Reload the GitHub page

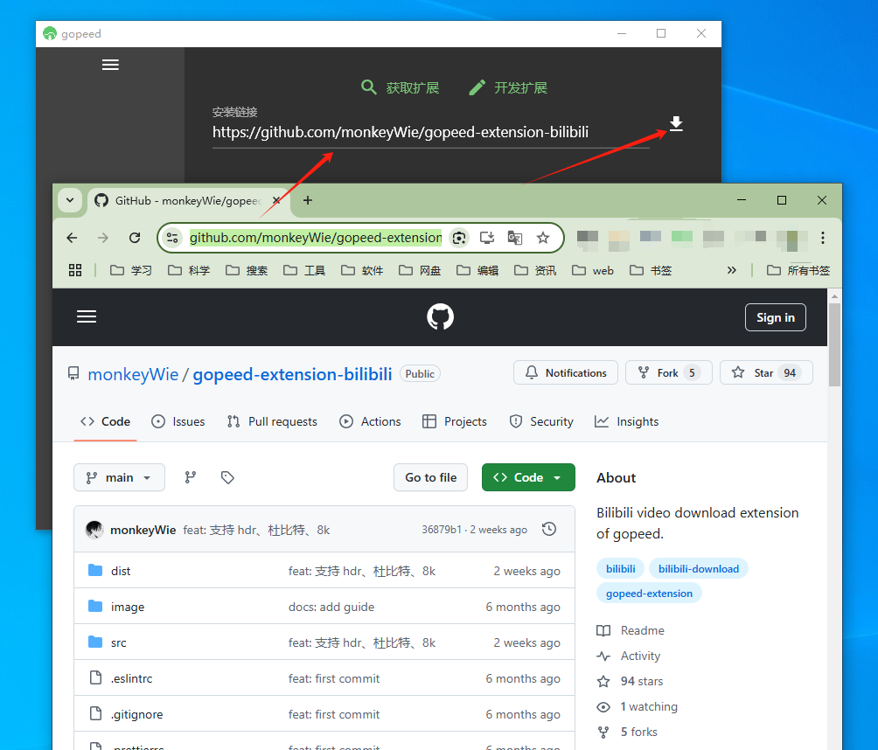click(135, 238)
